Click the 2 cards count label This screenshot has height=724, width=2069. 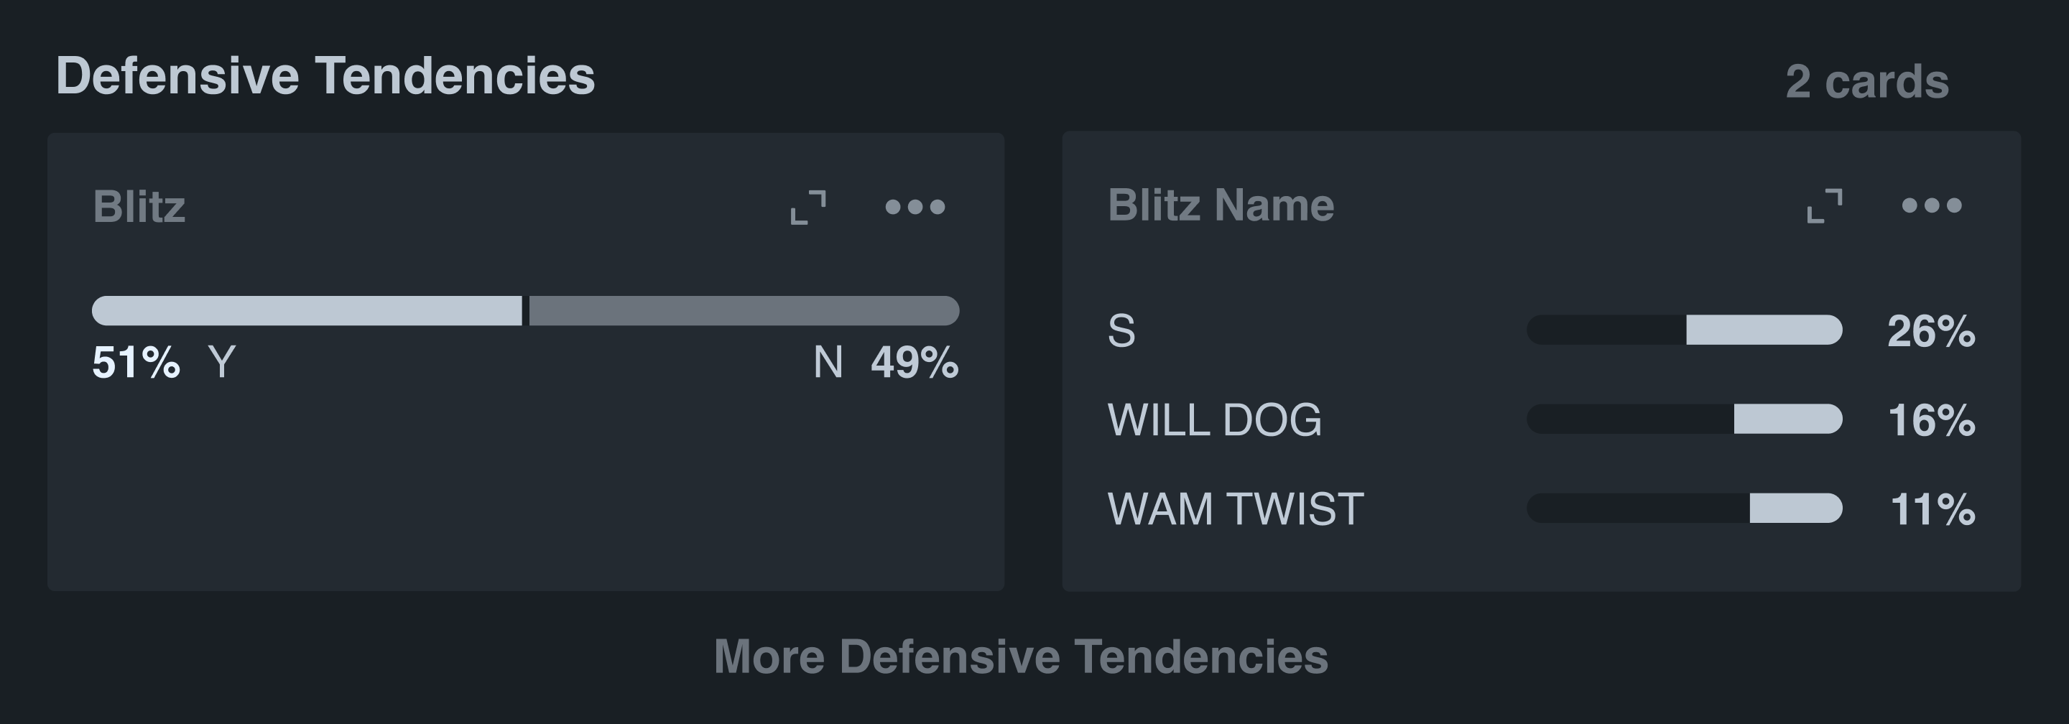pyautogui.click(x=1866, y=82)
